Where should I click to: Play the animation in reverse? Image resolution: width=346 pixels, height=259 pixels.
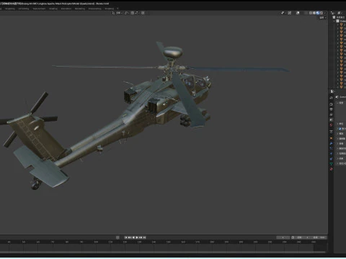pos(133,237)
